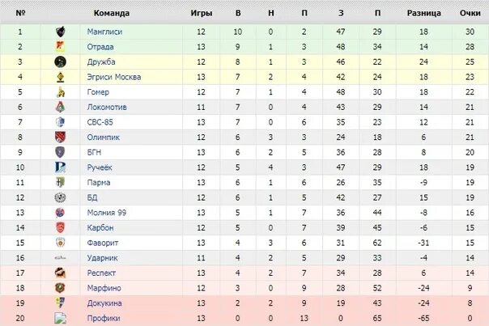
Task: Click the Олимпик team logo
Action: click(59, 138)
